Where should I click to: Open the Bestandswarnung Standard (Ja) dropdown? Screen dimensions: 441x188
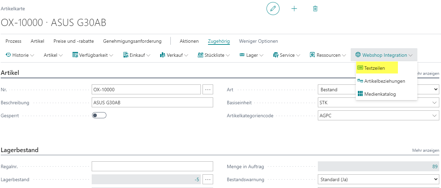click(x=378, y=179)
